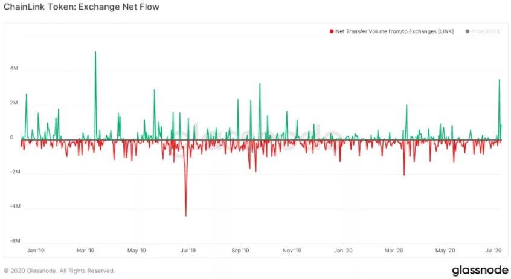The image size is (511, 279).
Task: Click the Jul '20 x-axis label
Action: tap(493, 251)
